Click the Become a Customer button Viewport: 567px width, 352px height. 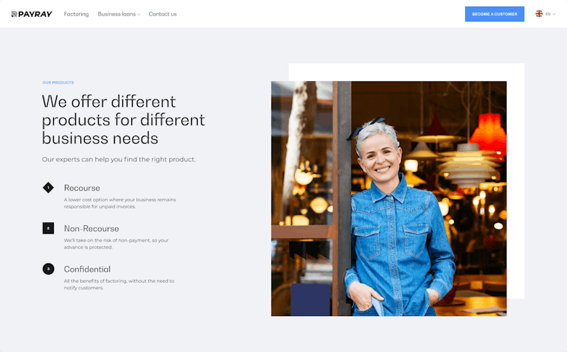tap(494, 14)
